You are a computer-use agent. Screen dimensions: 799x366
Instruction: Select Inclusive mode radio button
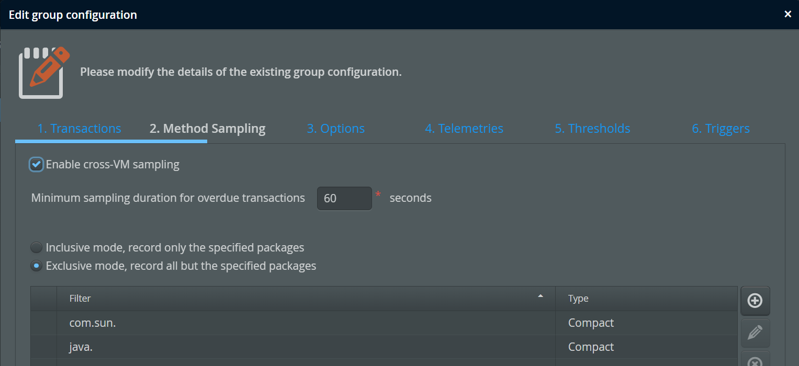[36, 247]
